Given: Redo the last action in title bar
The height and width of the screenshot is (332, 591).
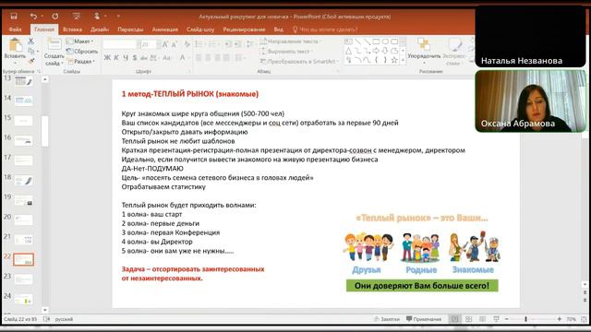Looking at the screenshot, I should point(55,17).
